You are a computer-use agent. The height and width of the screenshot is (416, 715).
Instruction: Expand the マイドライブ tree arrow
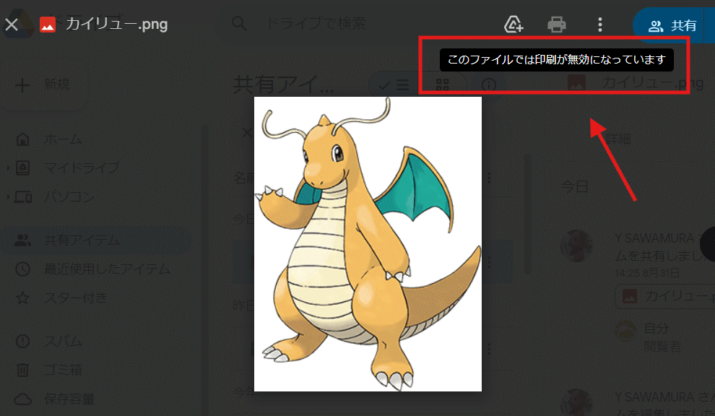coord(8,168)
